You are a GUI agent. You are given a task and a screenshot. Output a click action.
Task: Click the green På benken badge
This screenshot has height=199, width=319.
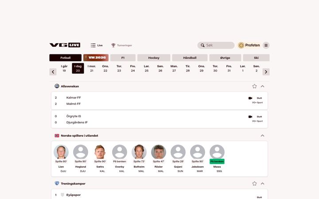[217, 161]
